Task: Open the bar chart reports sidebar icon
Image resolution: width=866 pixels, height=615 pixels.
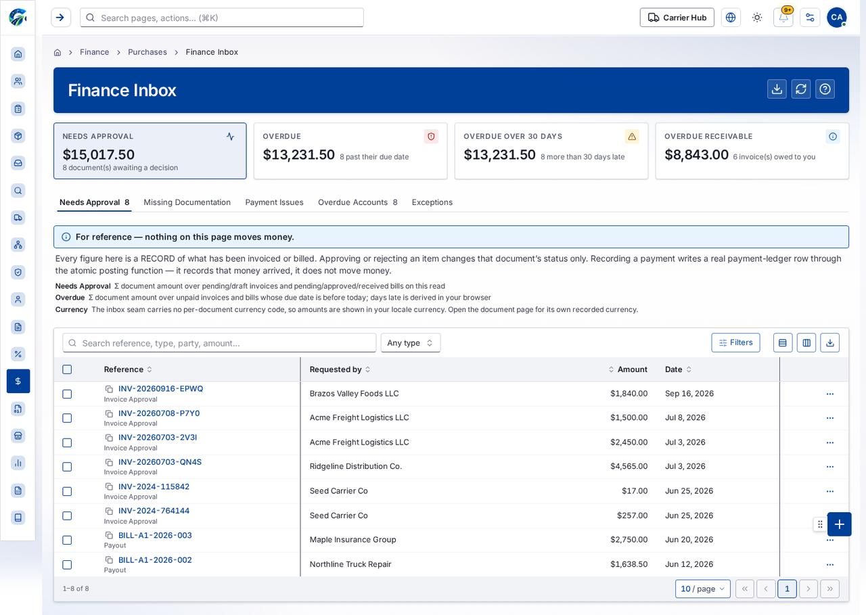Action: [x=18, y=463]
